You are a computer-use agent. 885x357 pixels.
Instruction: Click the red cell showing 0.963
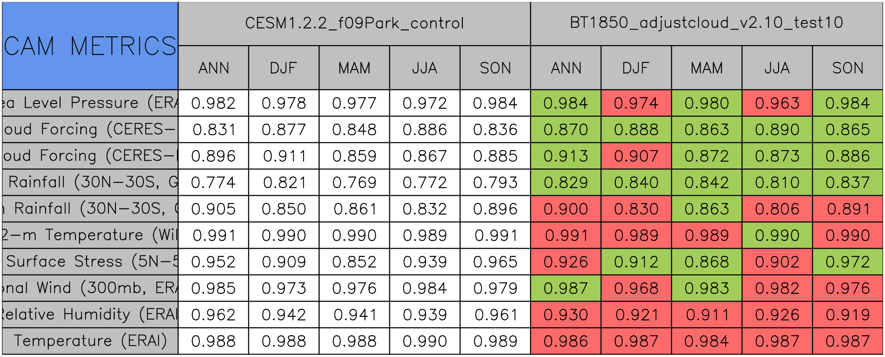click(777, 103)
